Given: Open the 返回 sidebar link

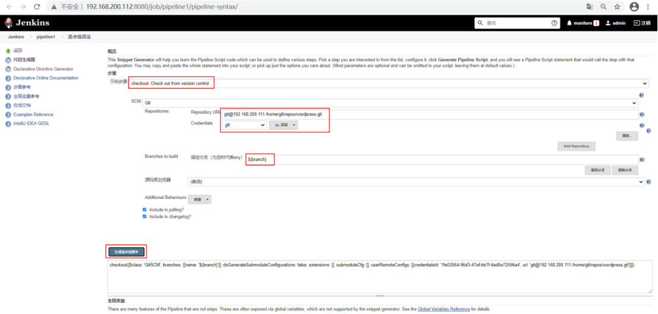Looking at the screenshot, I should [x=17, y=50].
